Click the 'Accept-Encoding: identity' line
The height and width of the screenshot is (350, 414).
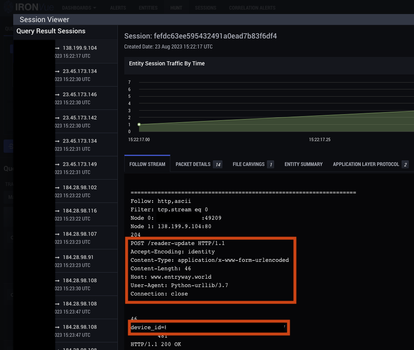pyautogui.click(x=173, y=252)
